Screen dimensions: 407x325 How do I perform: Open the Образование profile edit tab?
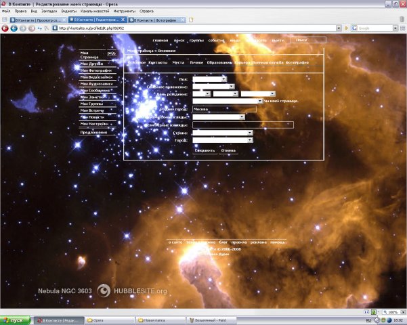[x=219, y=62]
